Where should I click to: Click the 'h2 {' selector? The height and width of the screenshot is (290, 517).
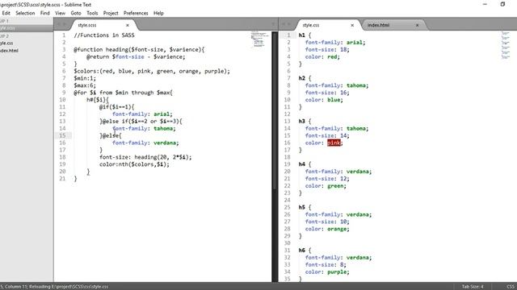305,78
